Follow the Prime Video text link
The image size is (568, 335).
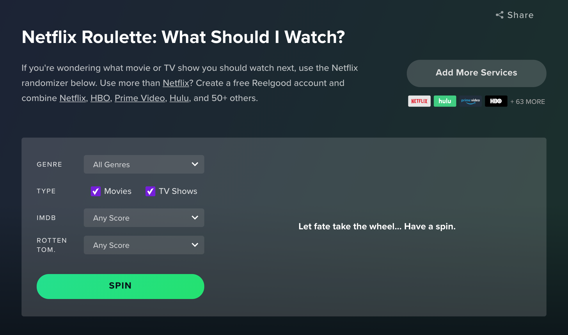pos(140,98)
